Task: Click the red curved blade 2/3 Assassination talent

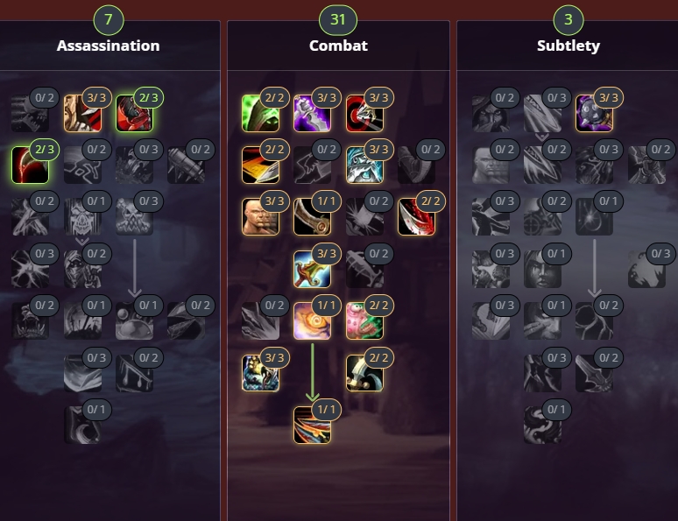Action: click(30, 165)
